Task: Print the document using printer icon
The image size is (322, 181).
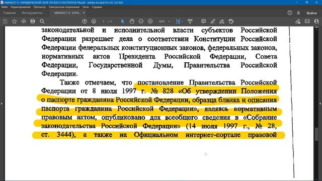Action: 33,21
